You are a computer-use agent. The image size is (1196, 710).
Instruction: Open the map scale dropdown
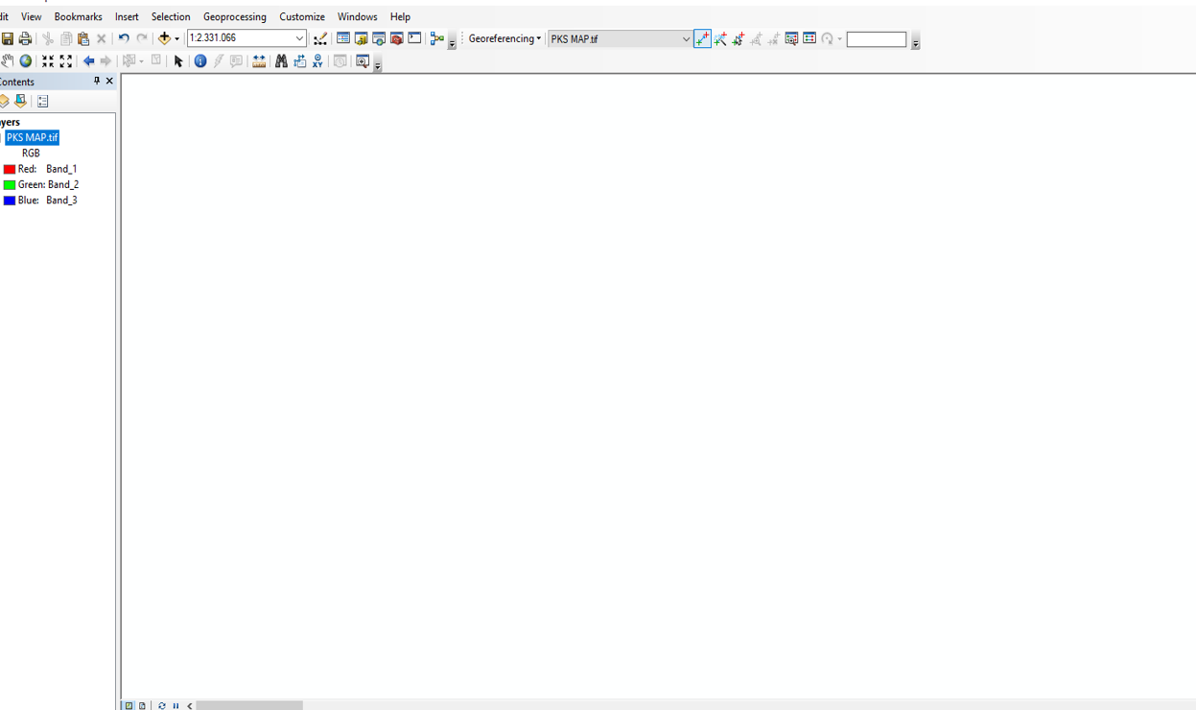click(299, 38)
